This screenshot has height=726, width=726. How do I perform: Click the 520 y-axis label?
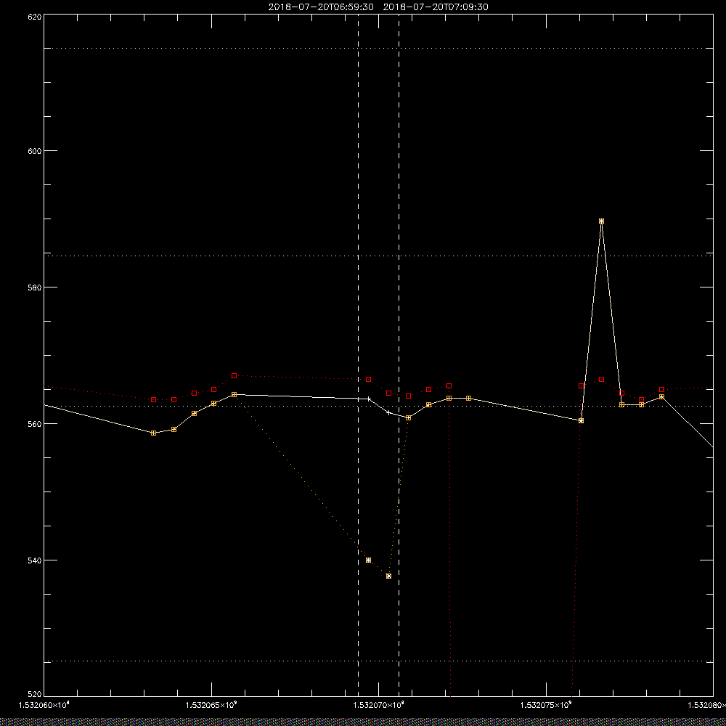[35, 694]
